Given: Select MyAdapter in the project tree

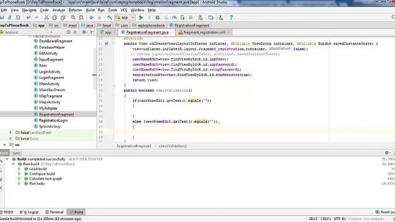Looking at the screenshot, I should [x=48, y=109].
